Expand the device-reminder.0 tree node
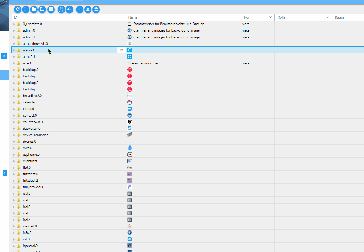The image size is (364, 252). 14,135
